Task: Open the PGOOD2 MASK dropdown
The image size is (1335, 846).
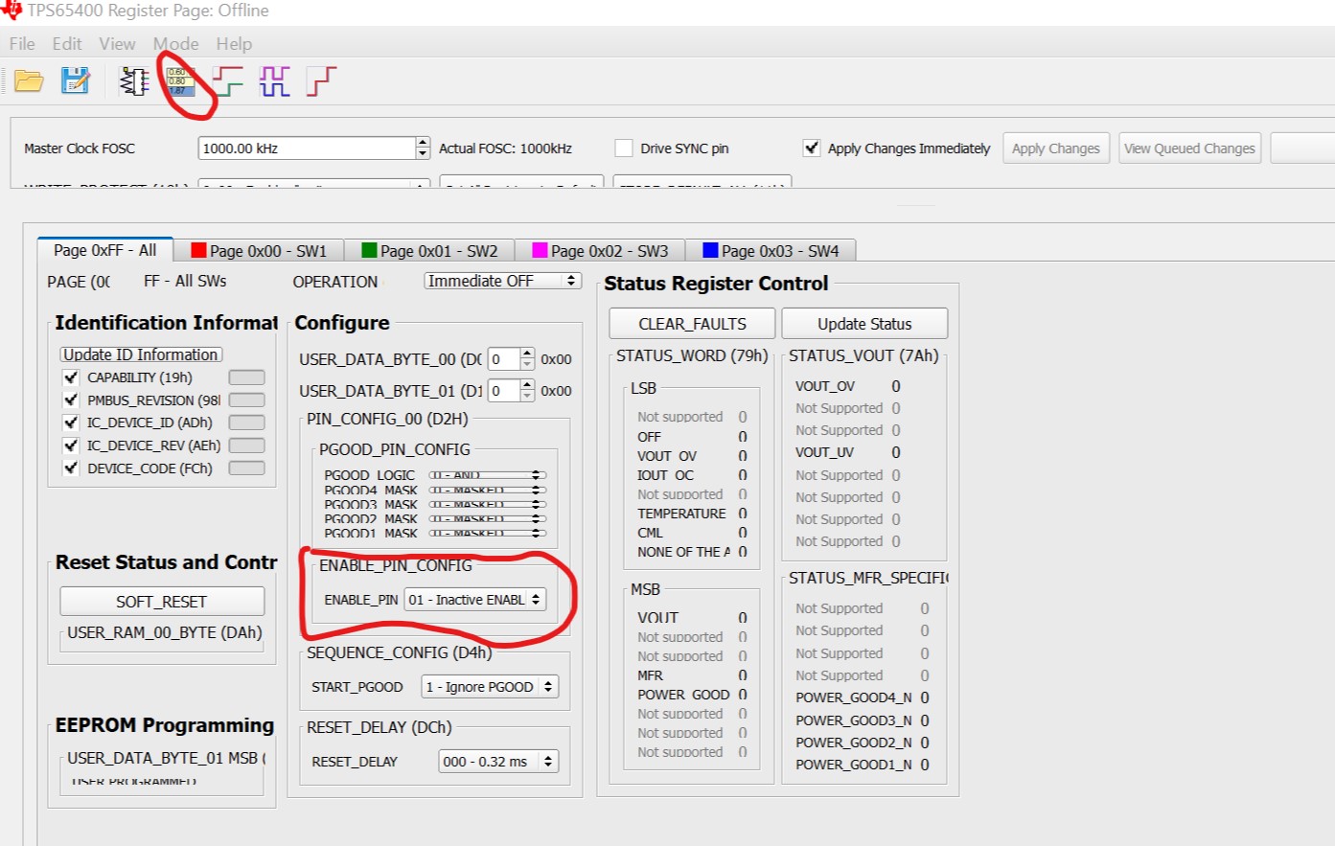Action: coord(487,518)
